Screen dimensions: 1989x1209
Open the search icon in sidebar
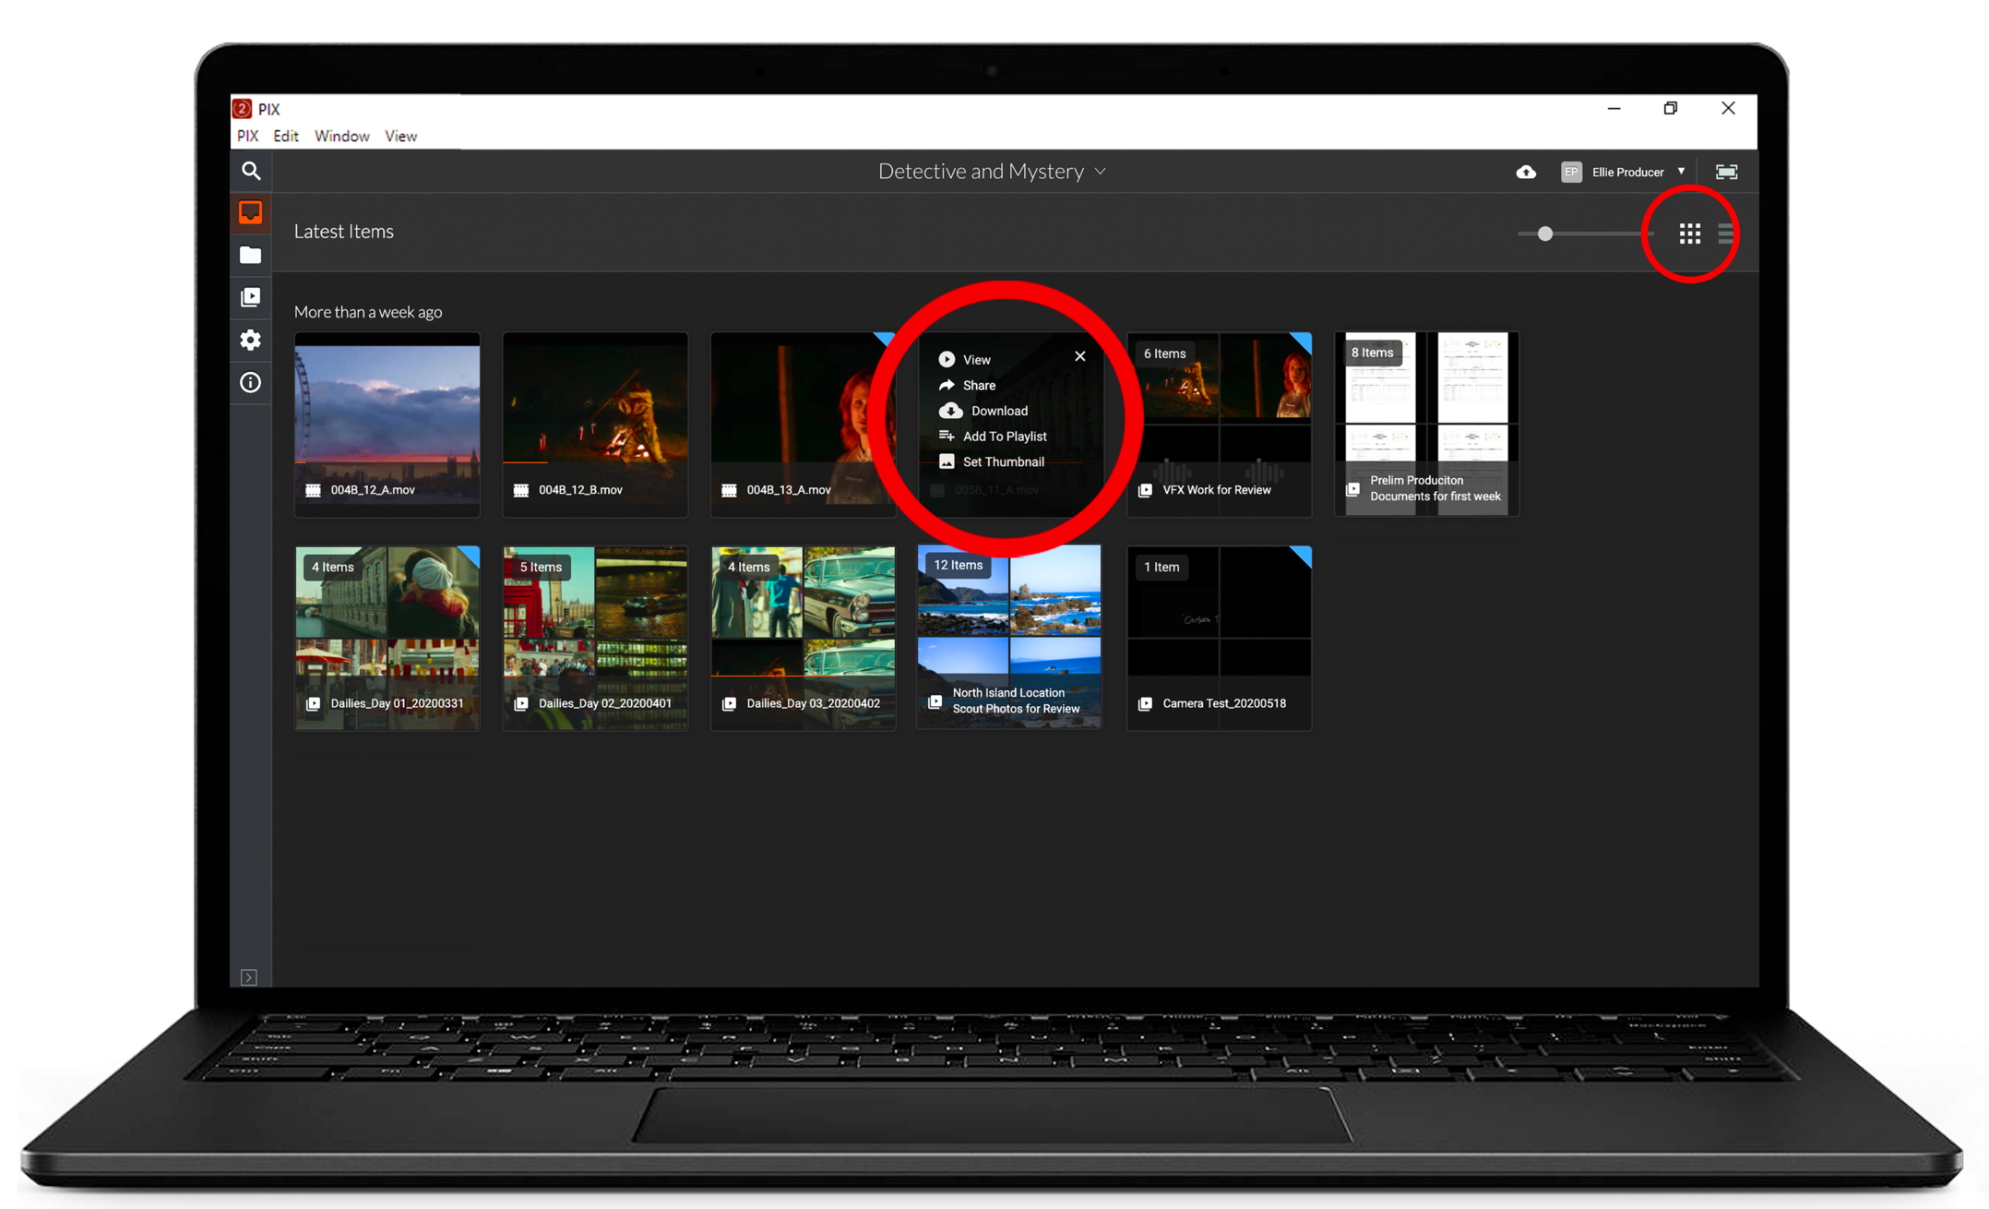click(251, 171)
